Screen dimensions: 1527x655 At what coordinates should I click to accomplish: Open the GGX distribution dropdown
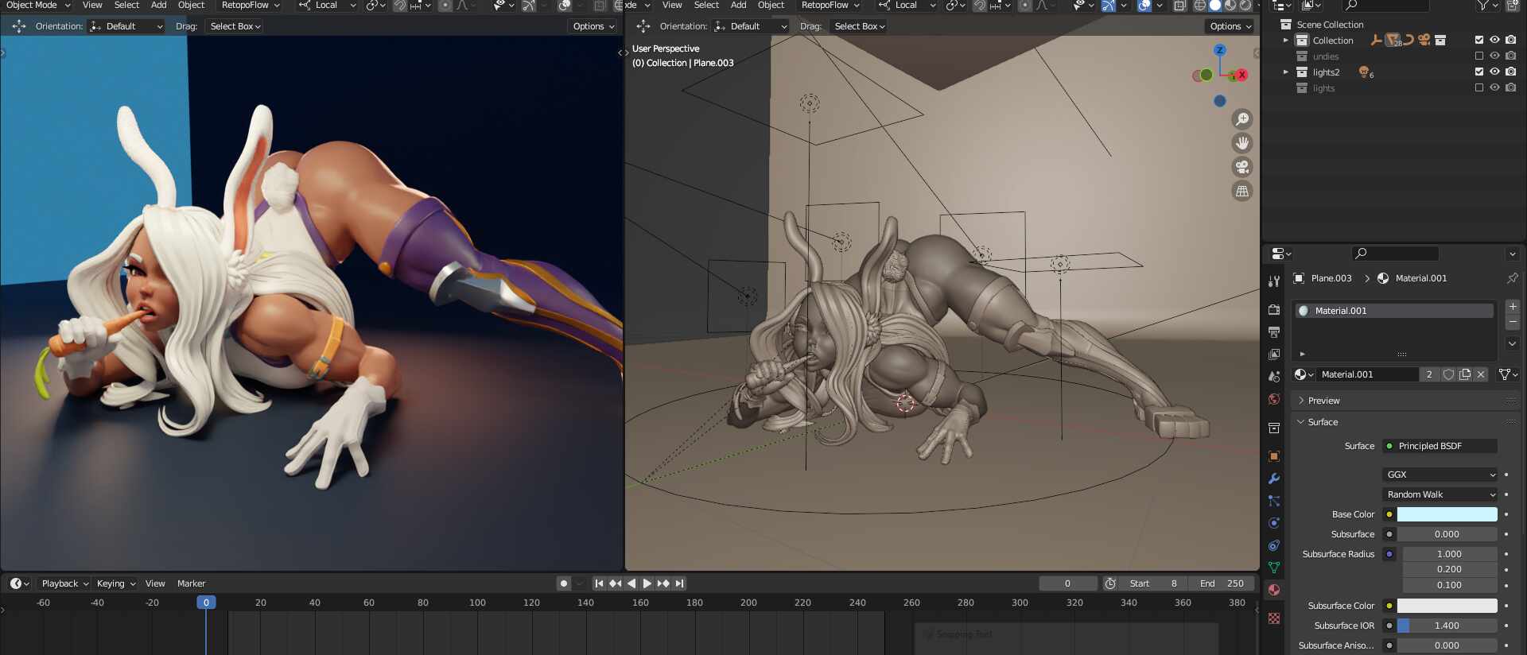(x=1440, y=475)
